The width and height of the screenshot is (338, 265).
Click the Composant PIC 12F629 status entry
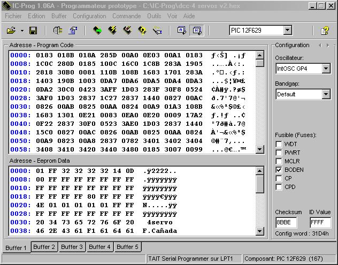pyautogui.click(x=289, y=259)
